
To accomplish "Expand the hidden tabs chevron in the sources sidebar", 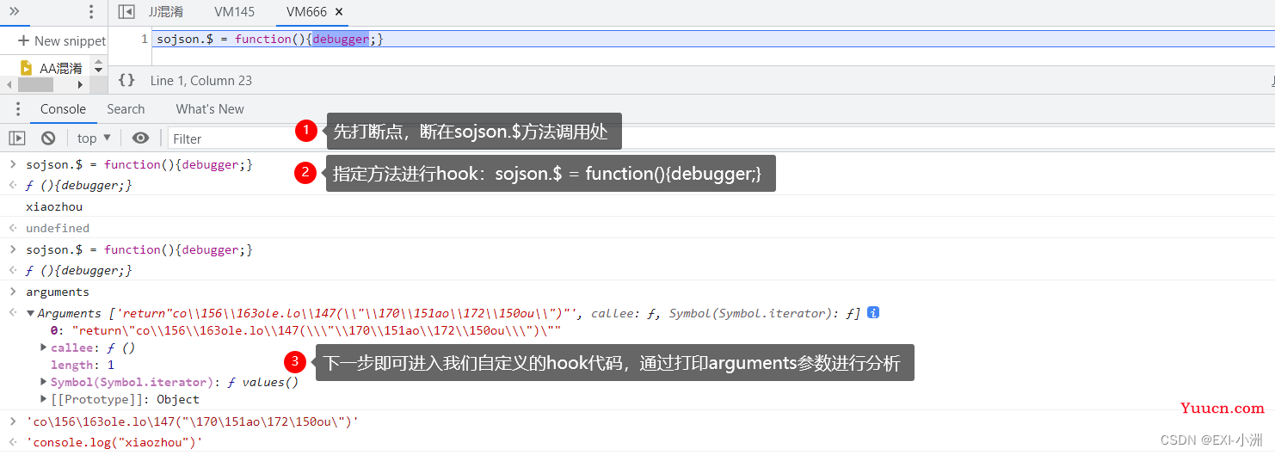I will click(x=14, y=11).
